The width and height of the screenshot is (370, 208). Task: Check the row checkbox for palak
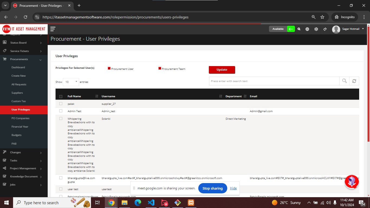pyautogui.click(x=61, y=104)
